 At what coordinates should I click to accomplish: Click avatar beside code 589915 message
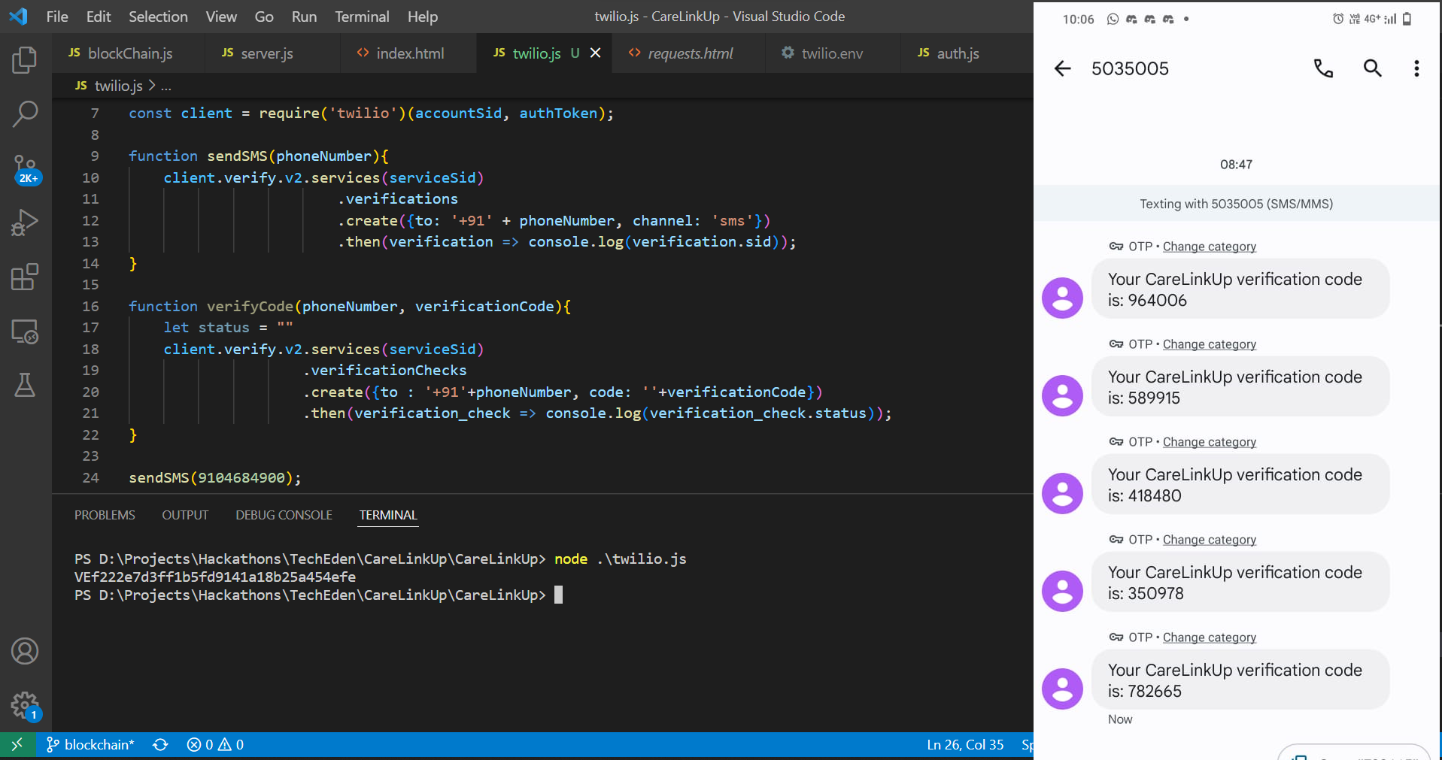coord(1062,395)
